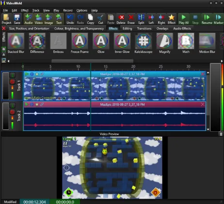Image resolution: width=224 pixels, height=204 pixels.
Task: Open Track 1 clip star effects icon
Action: (37, 74)
